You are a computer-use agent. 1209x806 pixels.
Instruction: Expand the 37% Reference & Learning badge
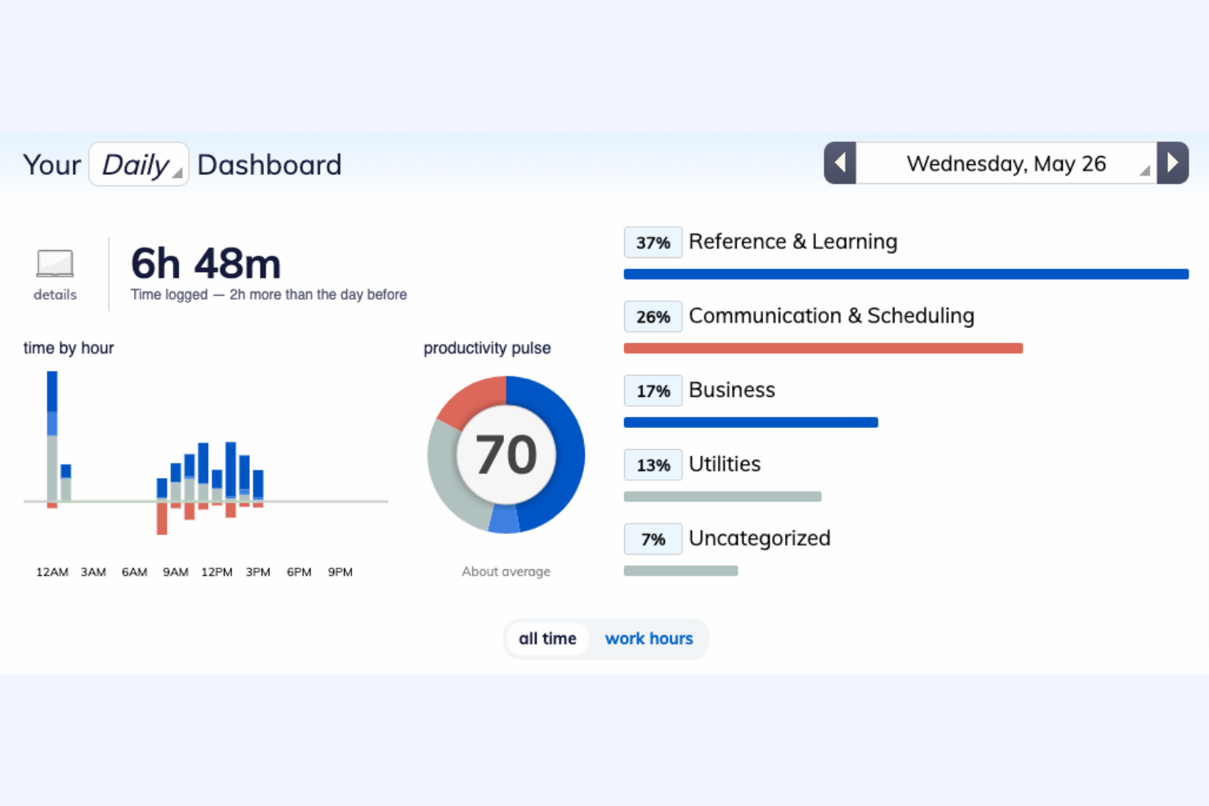[652, 242]
